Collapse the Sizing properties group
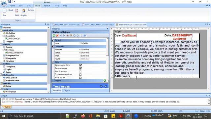Screen dimensions: 211x119 click(53, 62)
